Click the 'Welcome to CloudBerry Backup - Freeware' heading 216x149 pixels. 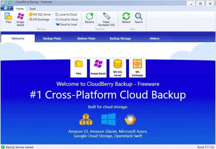(x=108, y=84)
